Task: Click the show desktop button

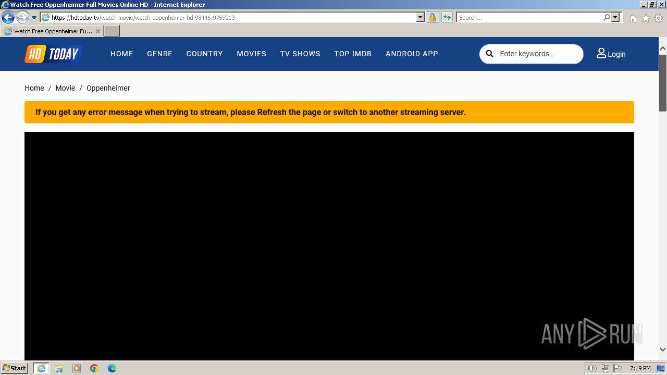Action: click(x=661, y=368)
